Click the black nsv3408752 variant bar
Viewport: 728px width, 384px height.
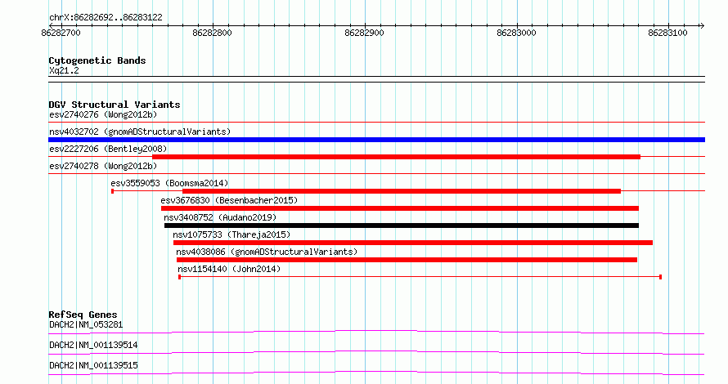coord(402,225)
